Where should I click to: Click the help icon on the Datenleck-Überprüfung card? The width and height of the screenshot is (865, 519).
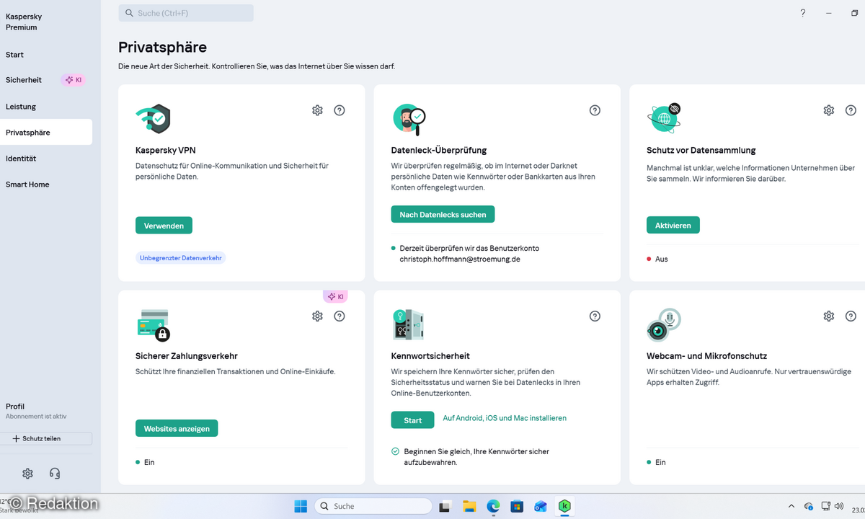(x=595, y=110)
